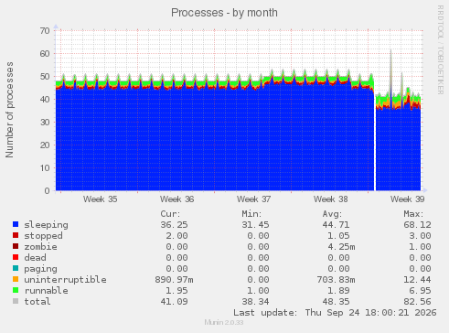Click the stopped maximum value 3.00
Viewport: 449px width, 333px height.
pos(420,236)
